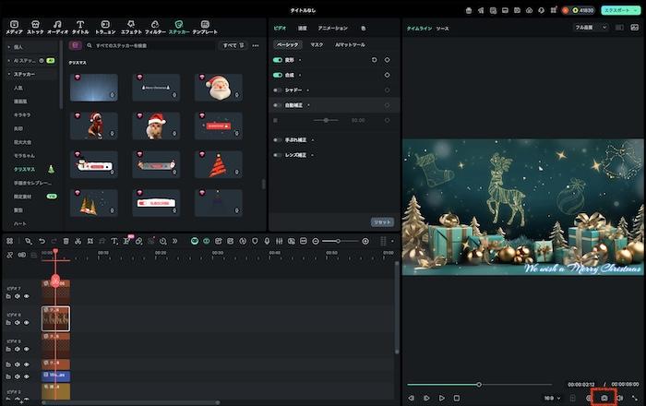Open the すべて filter dropdown
This screenshot has width=646, height=406.
(232, 44)
